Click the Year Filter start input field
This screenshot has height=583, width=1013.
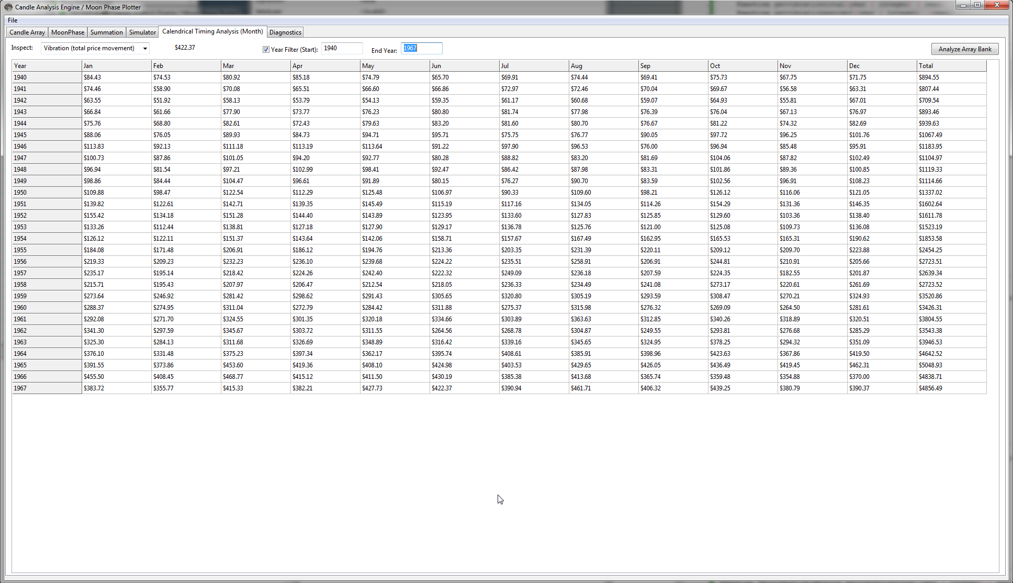coord(341,48)
